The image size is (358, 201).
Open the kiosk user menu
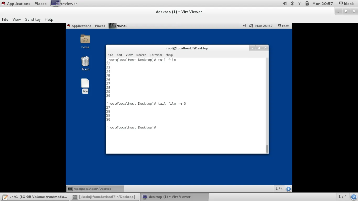(346, 3)
